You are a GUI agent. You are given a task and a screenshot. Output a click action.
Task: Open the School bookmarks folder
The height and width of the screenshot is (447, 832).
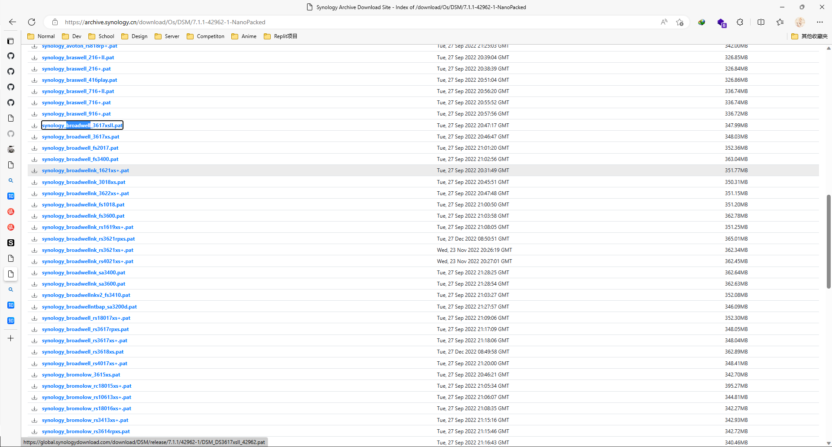101,36
